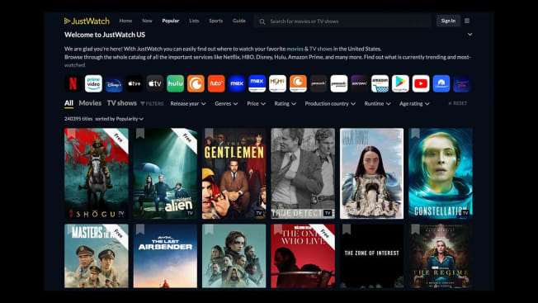The image size is (538, 303).
Task: Select the Amazon Video cart icon
Action: coord(380,83)
